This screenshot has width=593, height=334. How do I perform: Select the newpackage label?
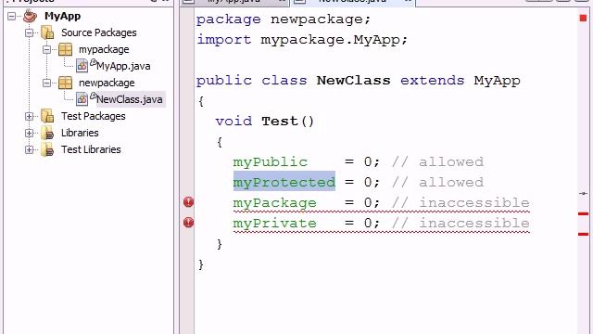point(107,83)
